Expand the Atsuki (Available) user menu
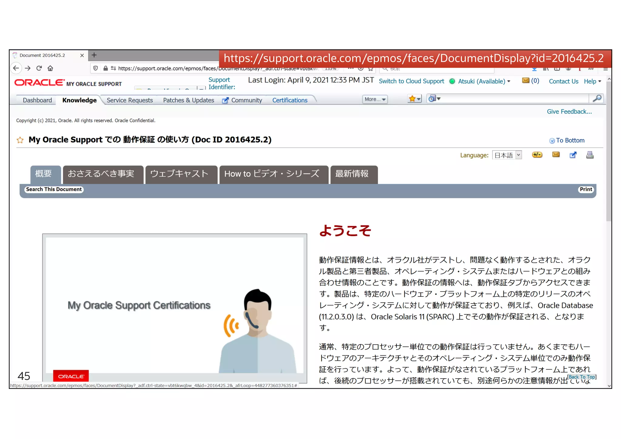Viewport: 621px width, 439px height. (x=484, y=81)
